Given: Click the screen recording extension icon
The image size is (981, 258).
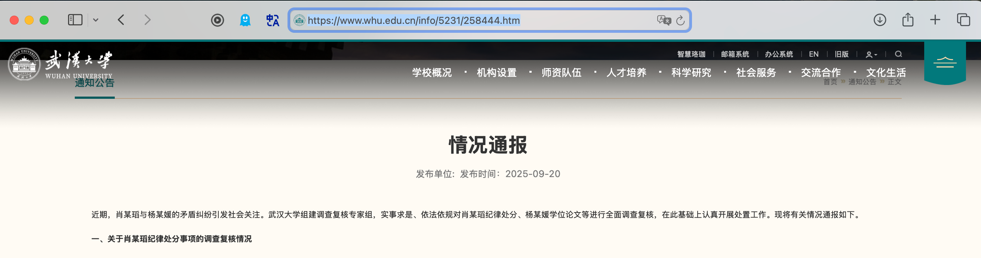Looking at the screenshot, I should click(218, 20).
